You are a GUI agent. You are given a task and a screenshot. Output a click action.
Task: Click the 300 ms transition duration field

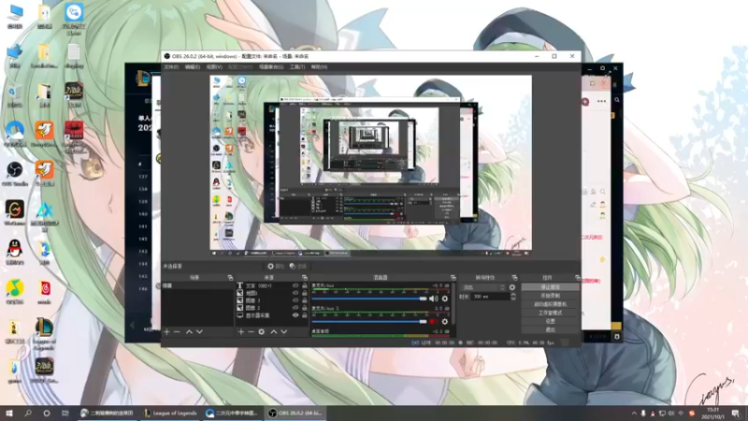pyautogui.click(x=490, y=297)
